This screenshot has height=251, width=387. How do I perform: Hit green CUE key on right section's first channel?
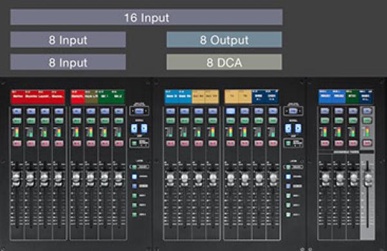tap(324, 121)
